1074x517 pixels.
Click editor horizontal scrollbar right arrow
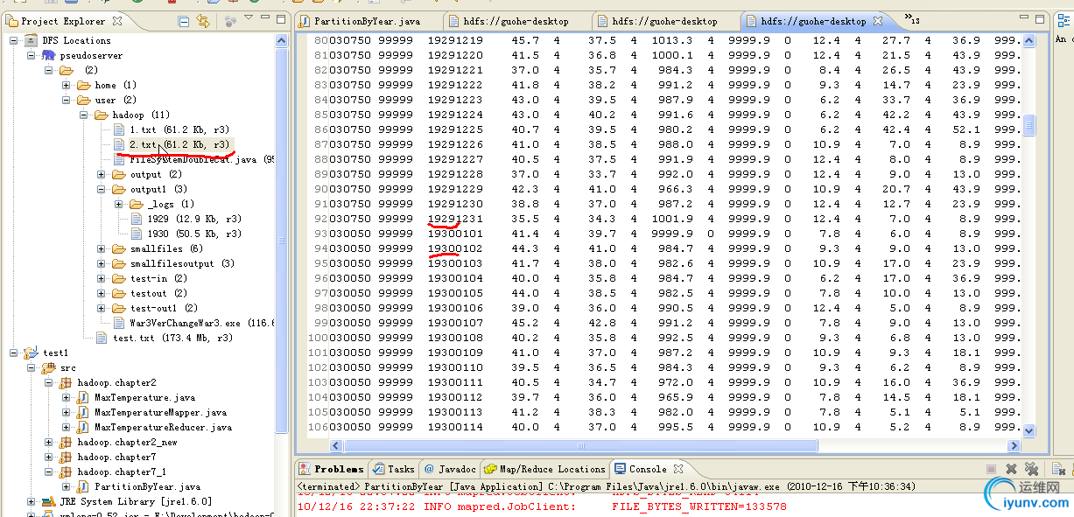1014,444
